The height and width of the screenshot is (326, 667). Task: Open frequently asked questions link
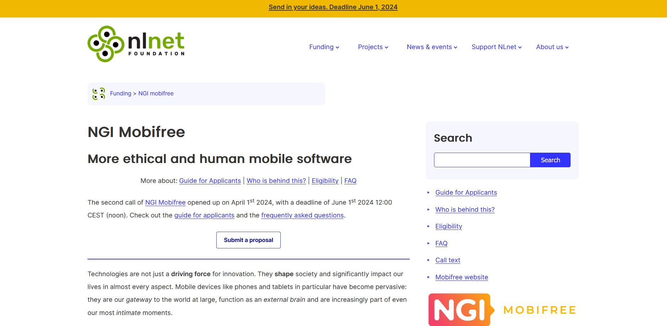(302, 215)
